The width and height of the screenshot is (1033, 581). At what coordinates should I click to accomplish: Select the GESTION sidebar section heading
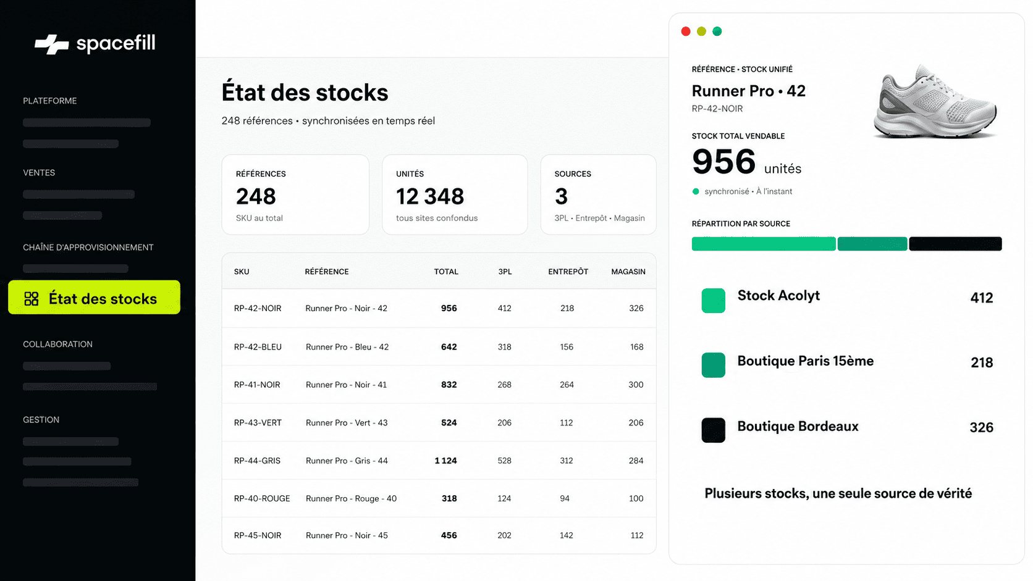point(41,420)
